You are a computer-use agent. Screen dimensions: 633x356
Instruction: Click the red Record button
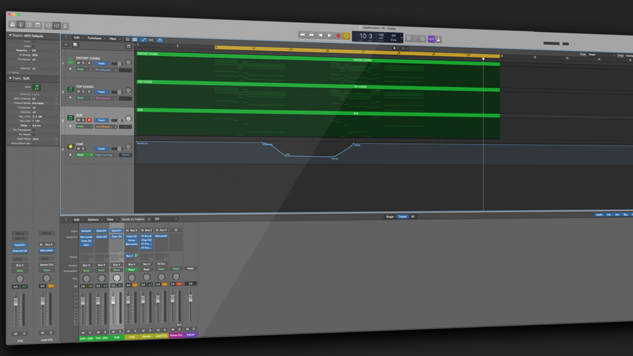[x=338, y=36]
